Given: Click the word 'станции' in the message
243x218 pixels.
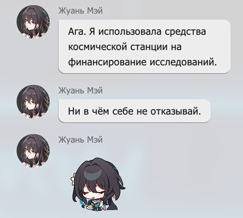Looking at the screenshot, I should (x=149, y=47).
